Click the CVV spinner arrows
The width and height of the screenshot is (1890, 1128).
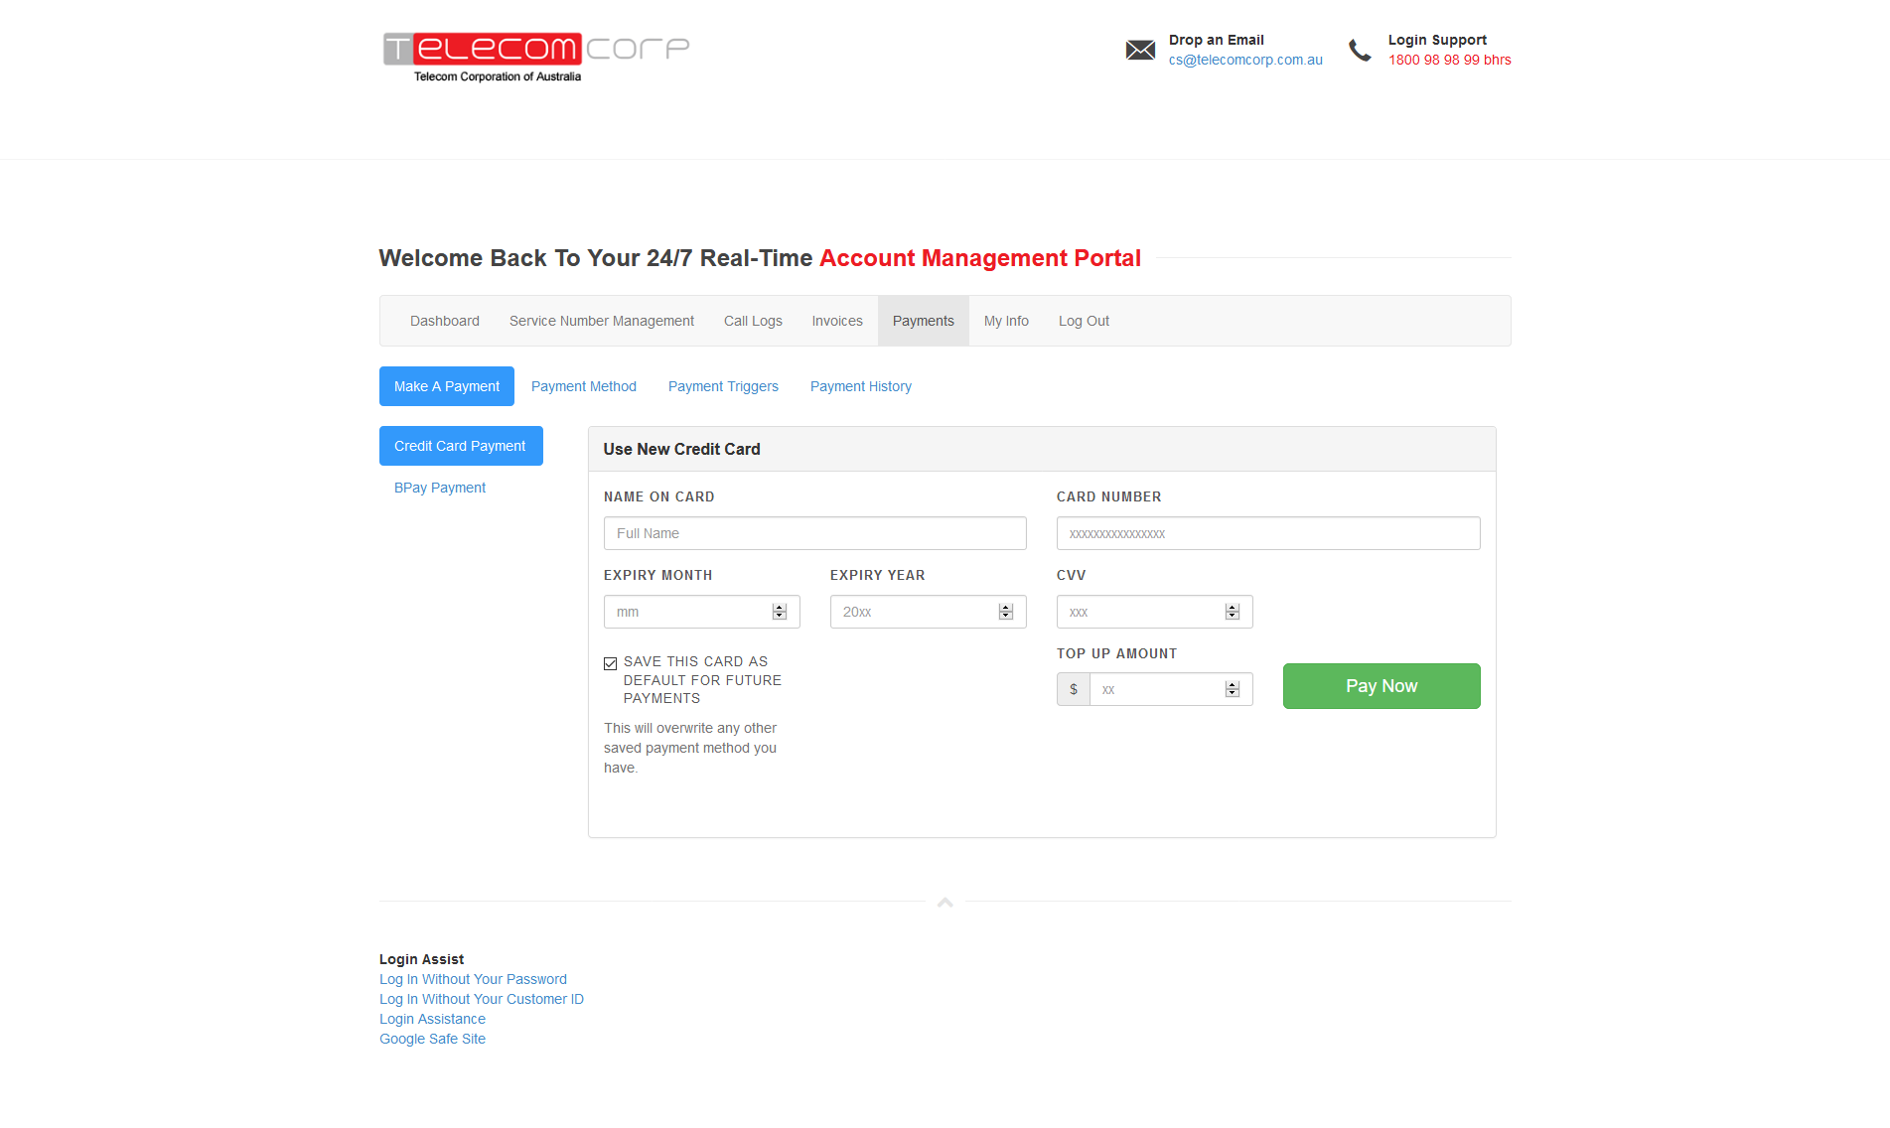[1233, 612]
